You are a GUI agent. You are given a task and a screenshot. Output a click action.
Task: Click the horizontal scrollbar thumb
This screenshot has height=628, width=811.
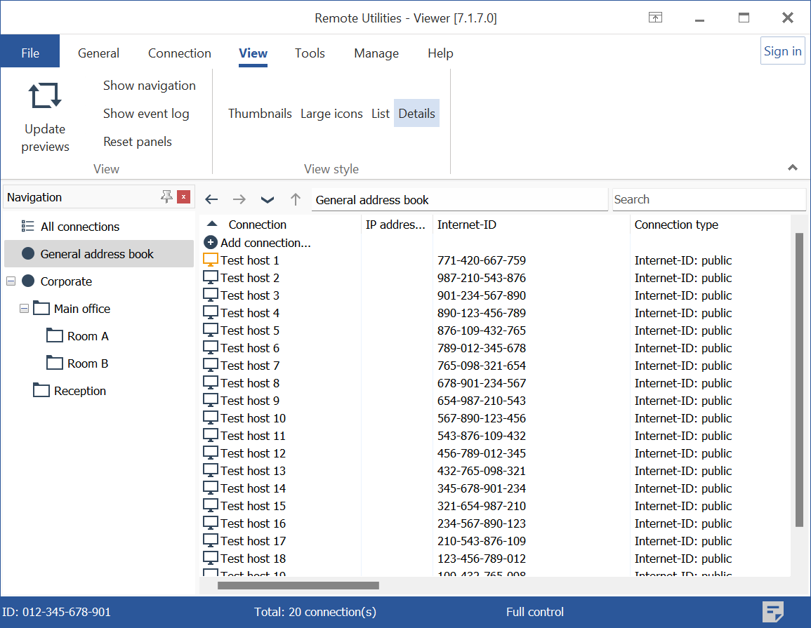click(x=298, y=585)
